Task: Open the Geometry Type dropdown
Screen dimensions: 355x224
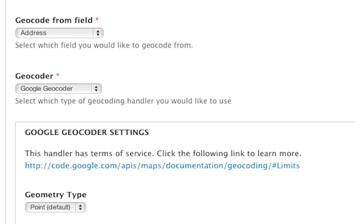Action: pyautogui.click(x=56, y=208)
